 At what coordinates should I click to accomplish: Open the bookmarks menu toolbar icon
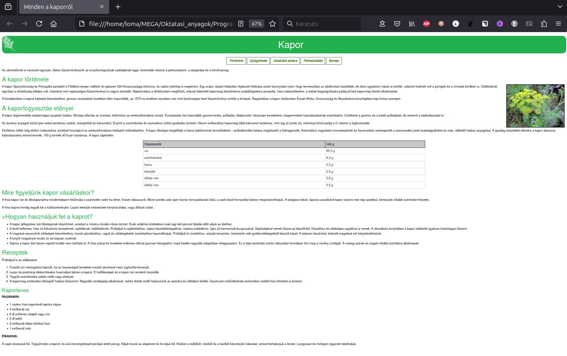(x=382, y=24)
